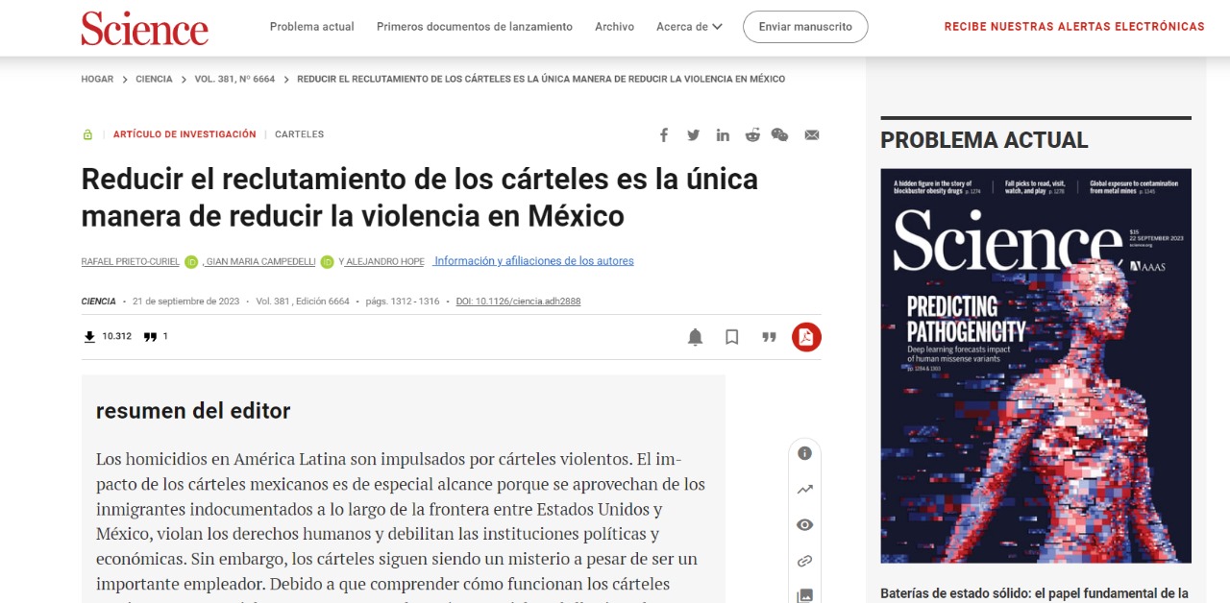Image resolution: width=1230 pixels, height=603 pixels.
Task: Click the citations quote icon showing 1
Action: [150, 336]
